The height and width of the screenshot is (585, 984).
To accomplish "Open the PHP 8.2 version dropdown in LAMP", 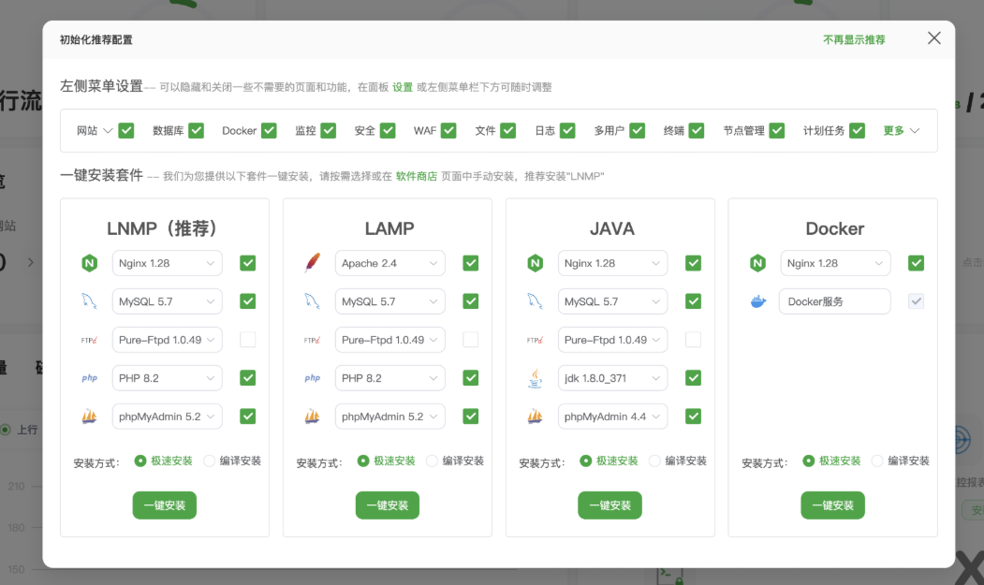I will point(389,377).
